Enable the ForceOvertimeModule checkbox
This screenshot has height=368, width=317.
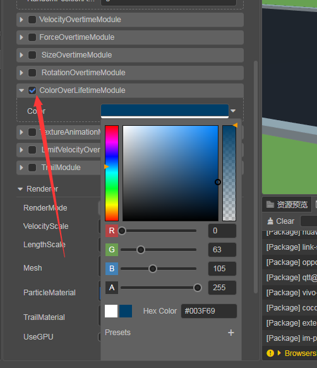(32, 37)
